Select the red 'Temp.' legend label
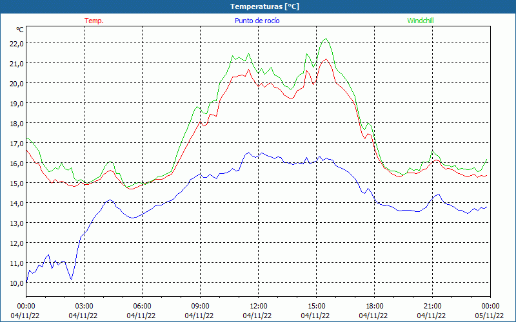 tap(94, 21)
